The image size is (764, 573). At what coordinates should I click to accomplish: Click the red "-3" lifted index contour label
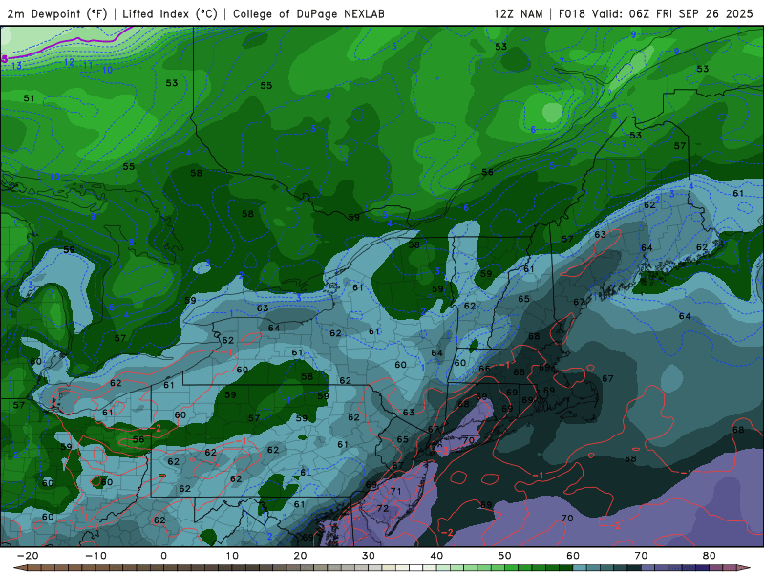click(443, 451)
